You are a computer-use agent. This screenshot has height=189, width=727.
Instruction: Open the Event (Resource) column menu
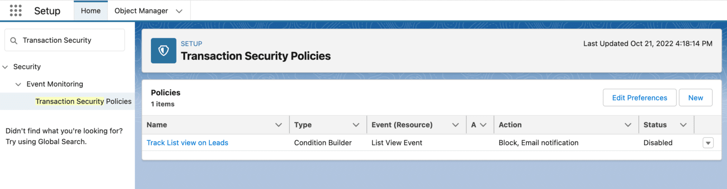[455, 125]
